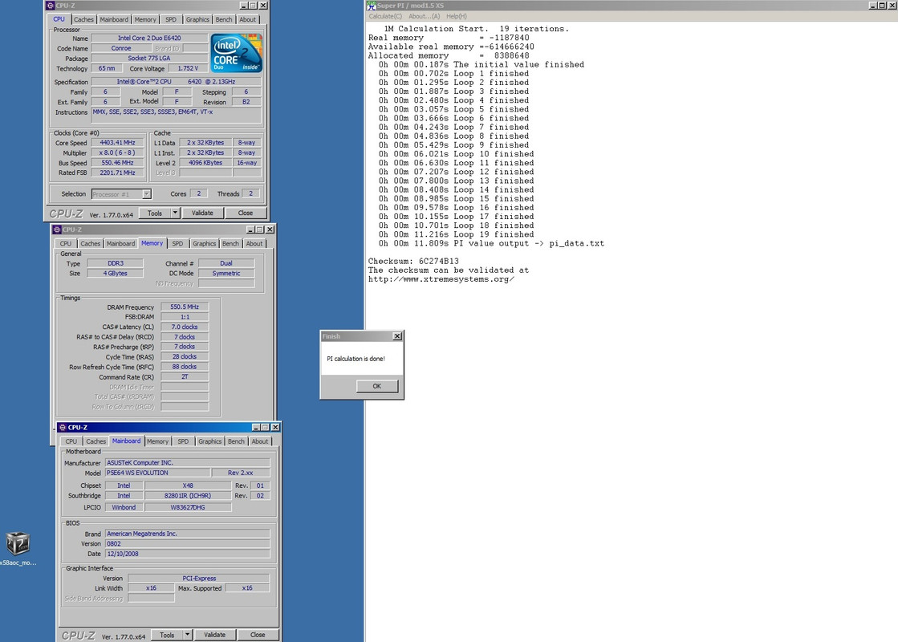Click the Intel Core 2 Duo logo

pyautogui.click(x=236, y=53)
